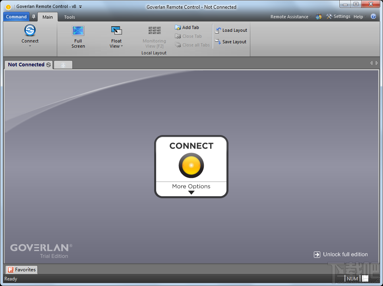Screen dimensions: 383x286
Task: Click the Local Layout group label
Action: 154,53
